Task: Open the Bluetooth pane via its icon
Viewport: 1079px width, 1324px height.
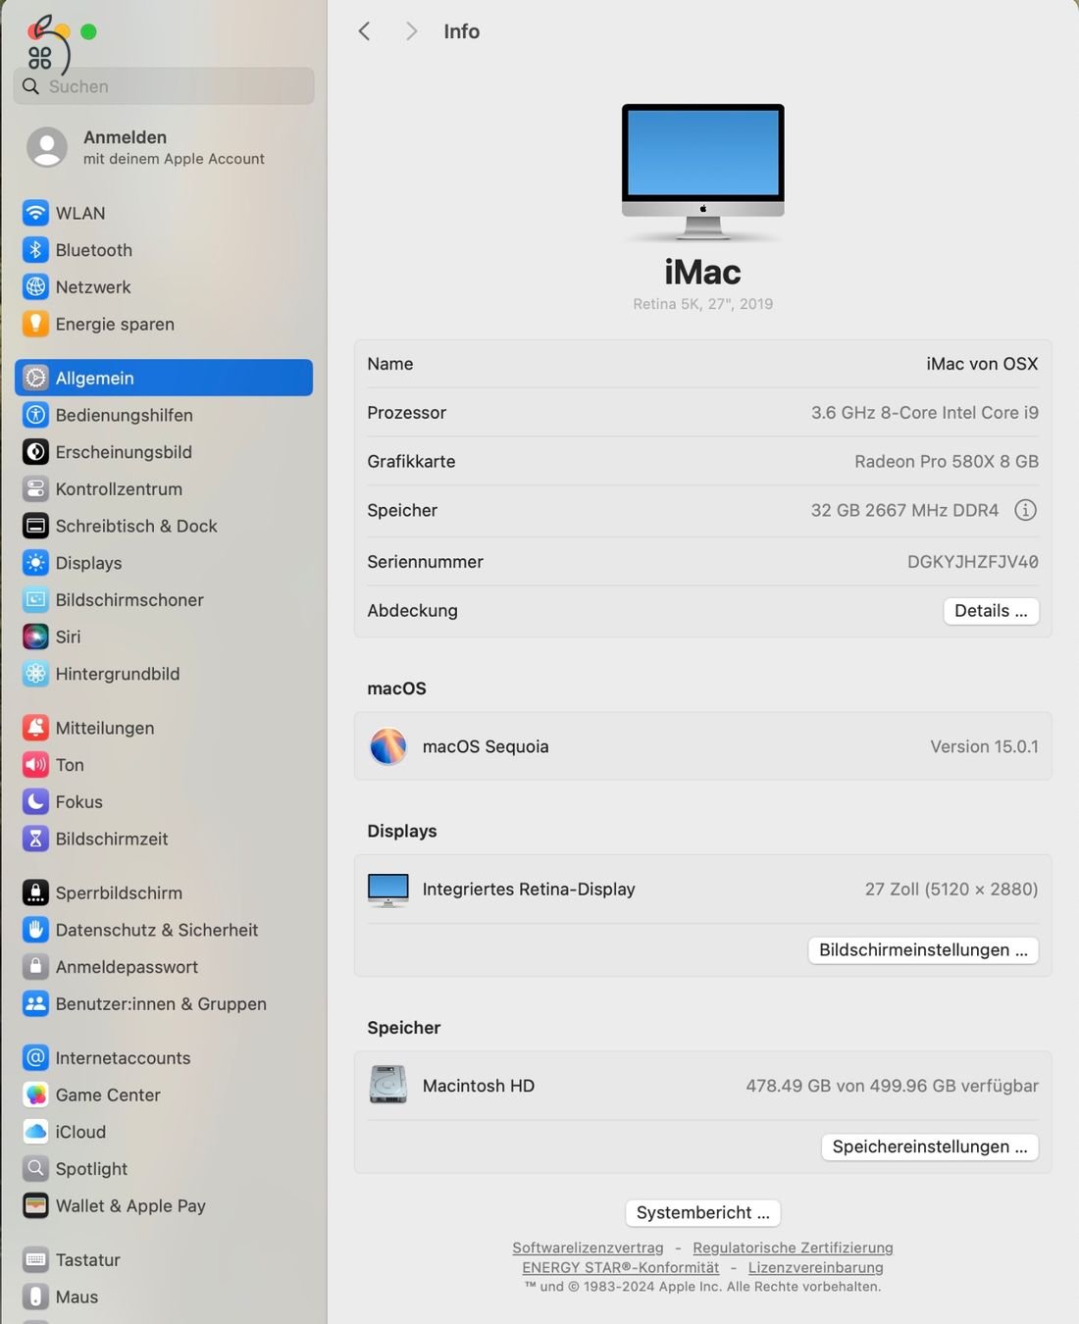Action: [35, 250]
